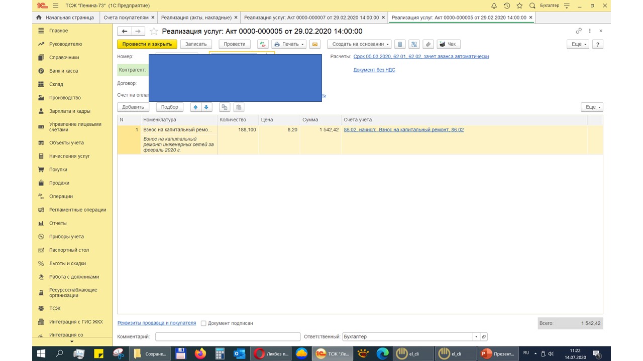Click the Провести button
The image size is (643, 361).
pyautogui.click(x=235, y=44)
